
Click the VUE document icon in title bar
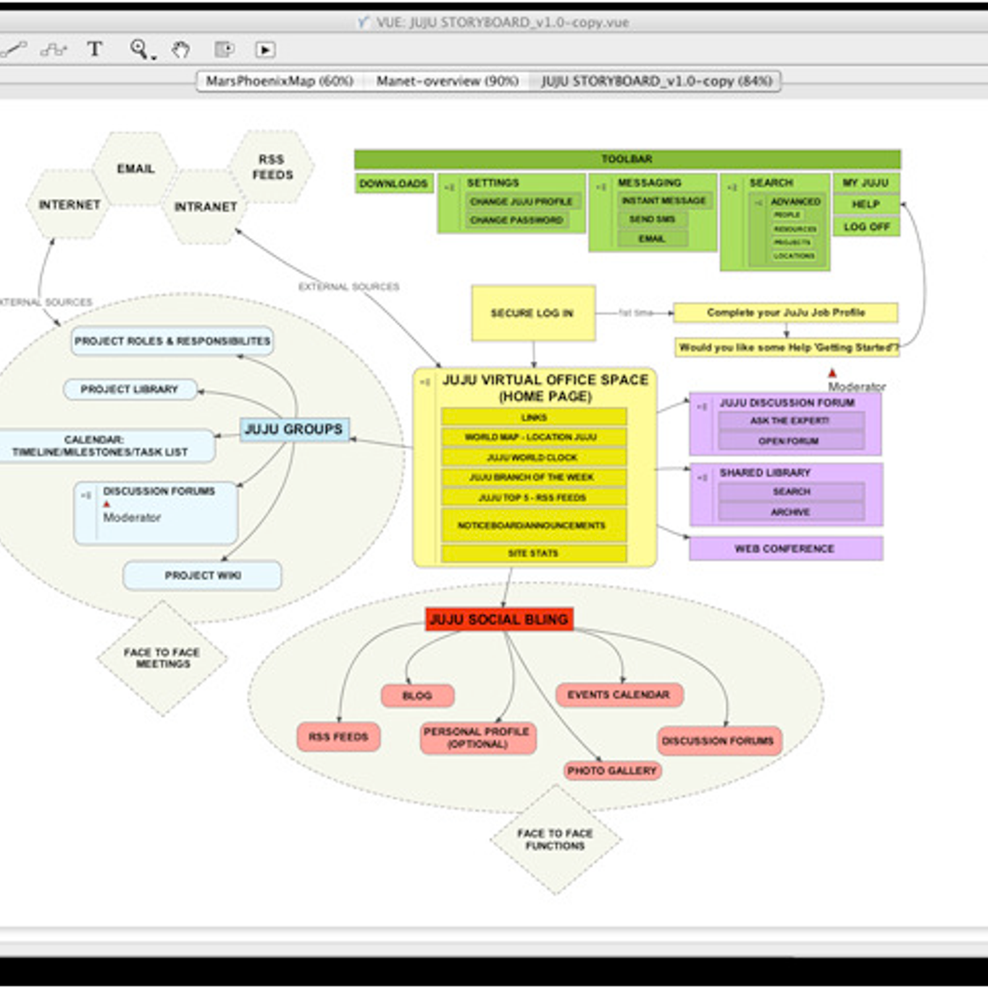click(364, 22)
